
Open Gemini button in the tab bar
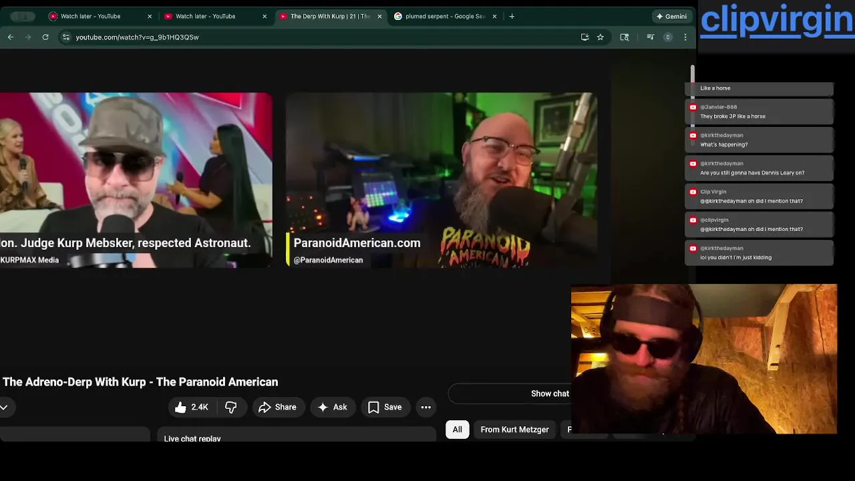point(671,16)
